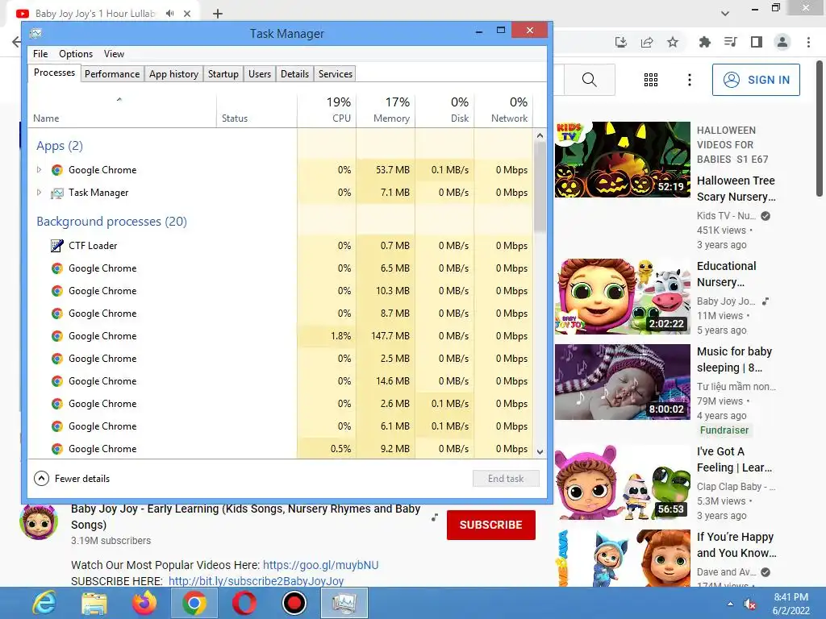Switch to the Performance tab

pyautogui.click(x=112, y=74)
